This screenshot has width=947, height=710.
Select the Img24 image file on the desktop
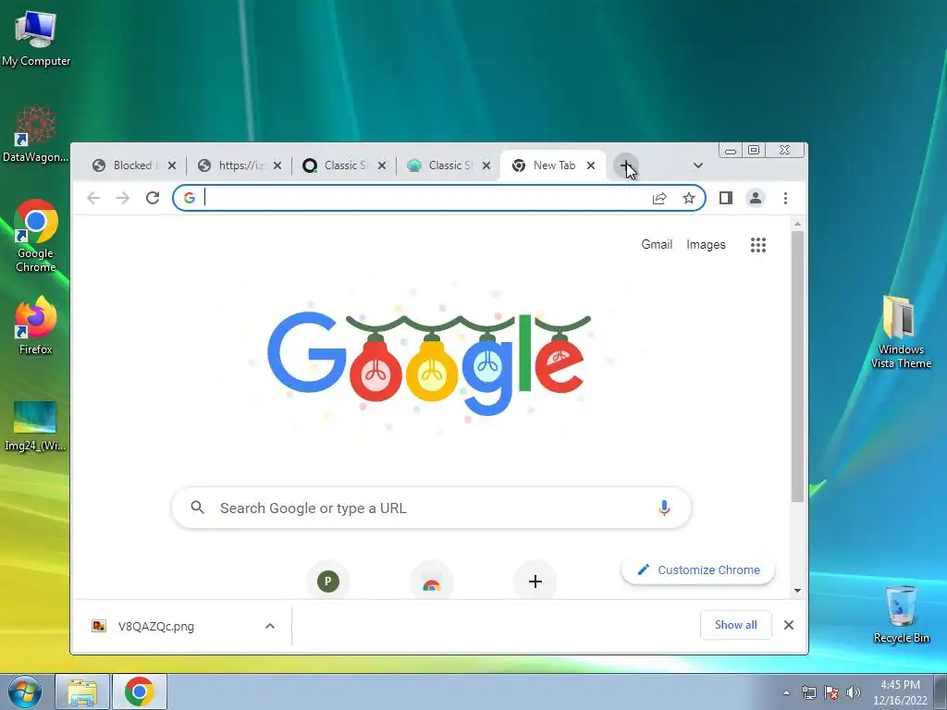[x=35, y=425]
